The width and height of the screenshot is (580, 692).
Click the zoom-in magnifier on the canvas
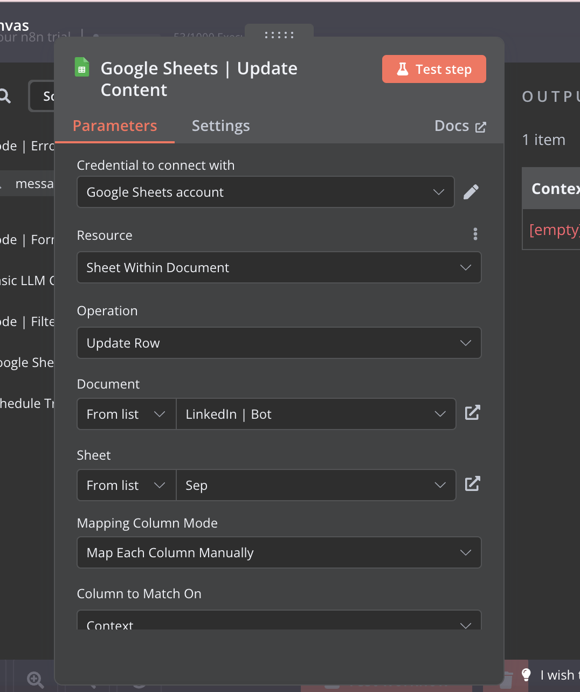click(36, 680)
